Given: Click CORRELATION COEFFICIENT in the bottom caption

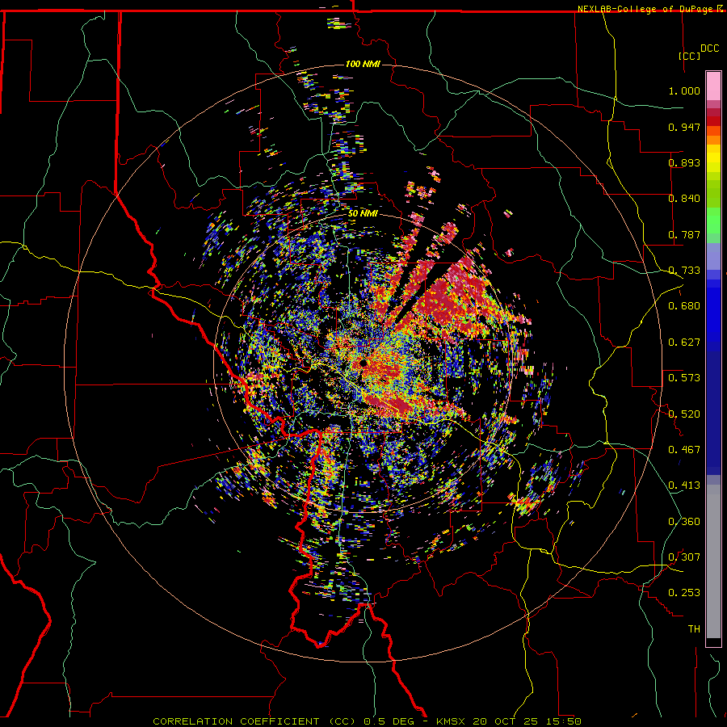Looking at the screenshot, I should (236, 721).
